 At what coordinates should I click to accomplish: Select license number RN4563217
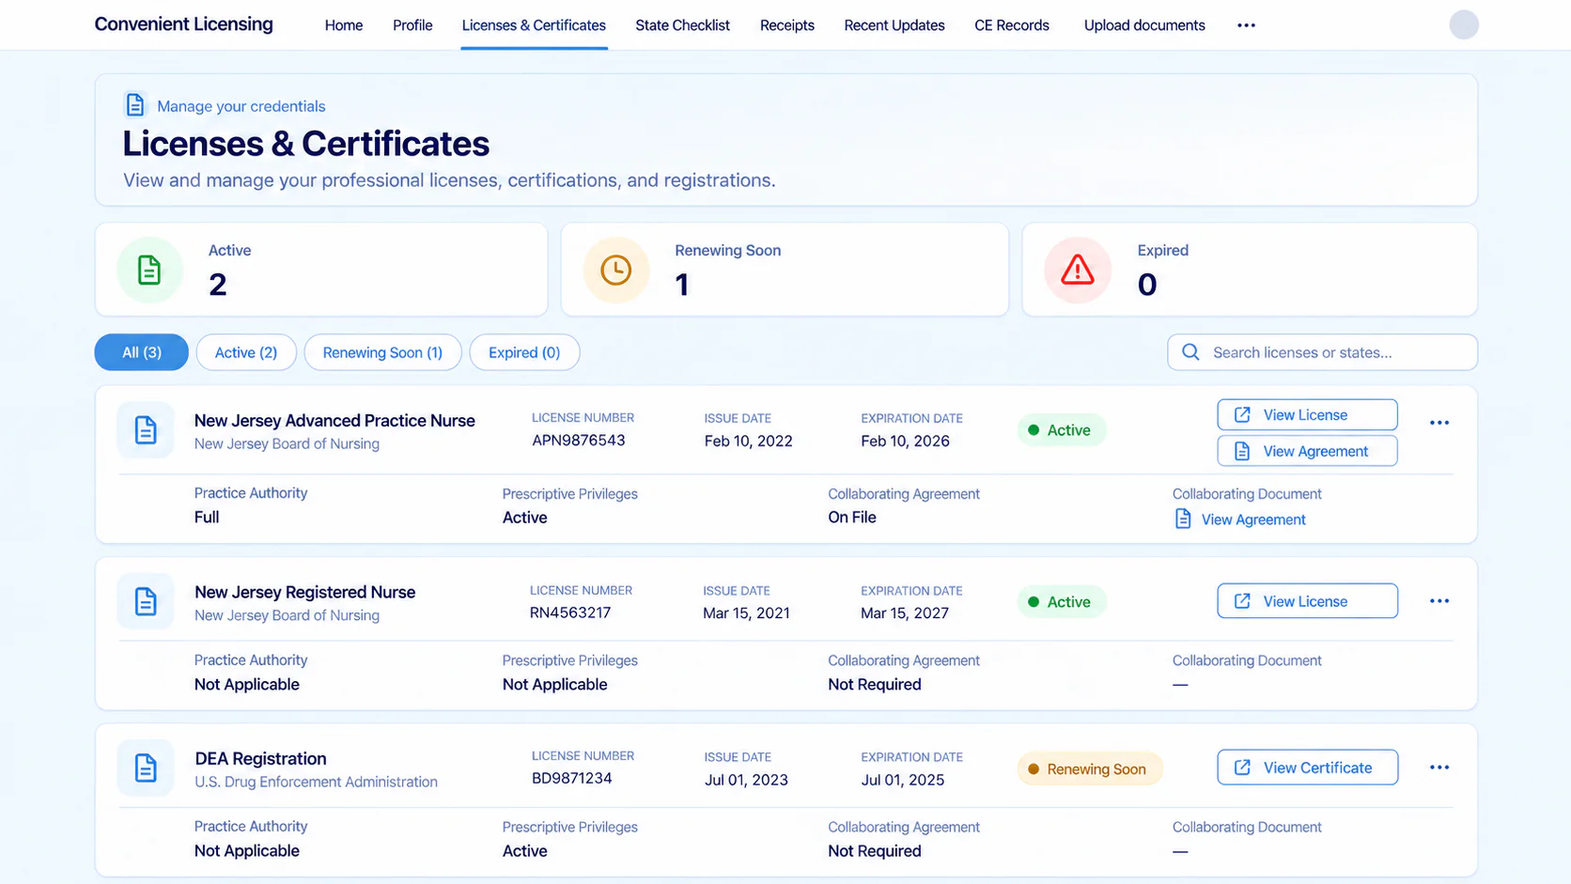[570, 613]
